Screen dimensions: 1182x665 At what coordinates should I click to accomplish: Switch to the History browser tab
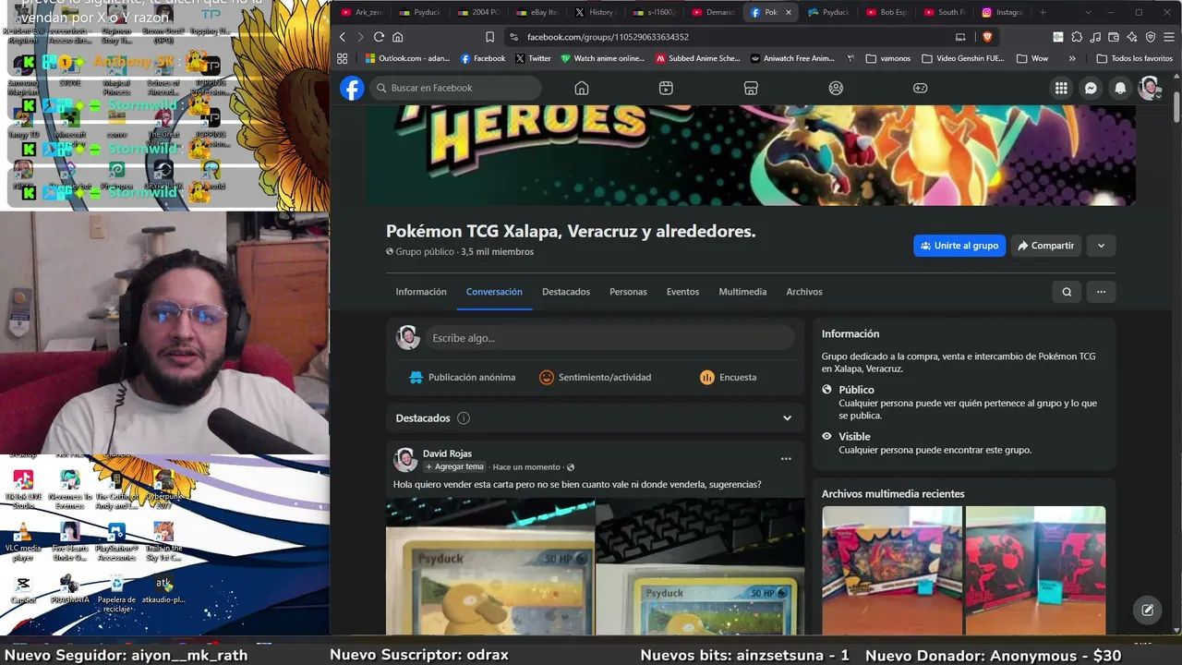click(x=594, y=12)
